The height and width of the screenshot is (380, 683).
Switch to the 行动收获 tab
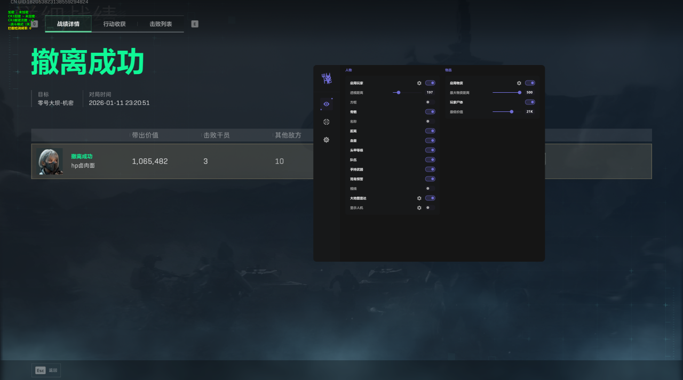(x=115, y=24)
